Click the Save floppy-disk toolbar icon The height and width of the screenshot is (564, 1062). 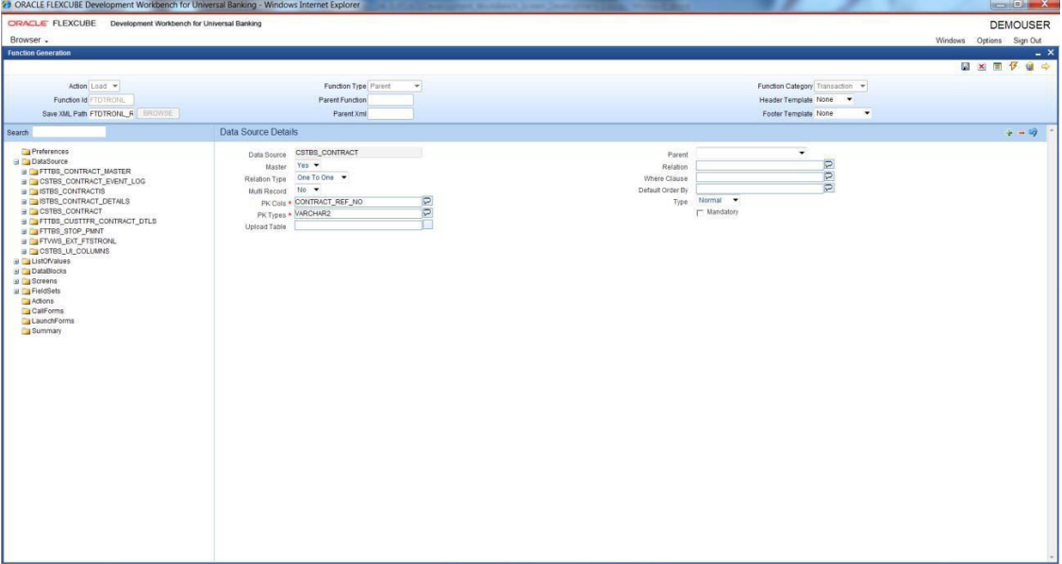point(967,67)
